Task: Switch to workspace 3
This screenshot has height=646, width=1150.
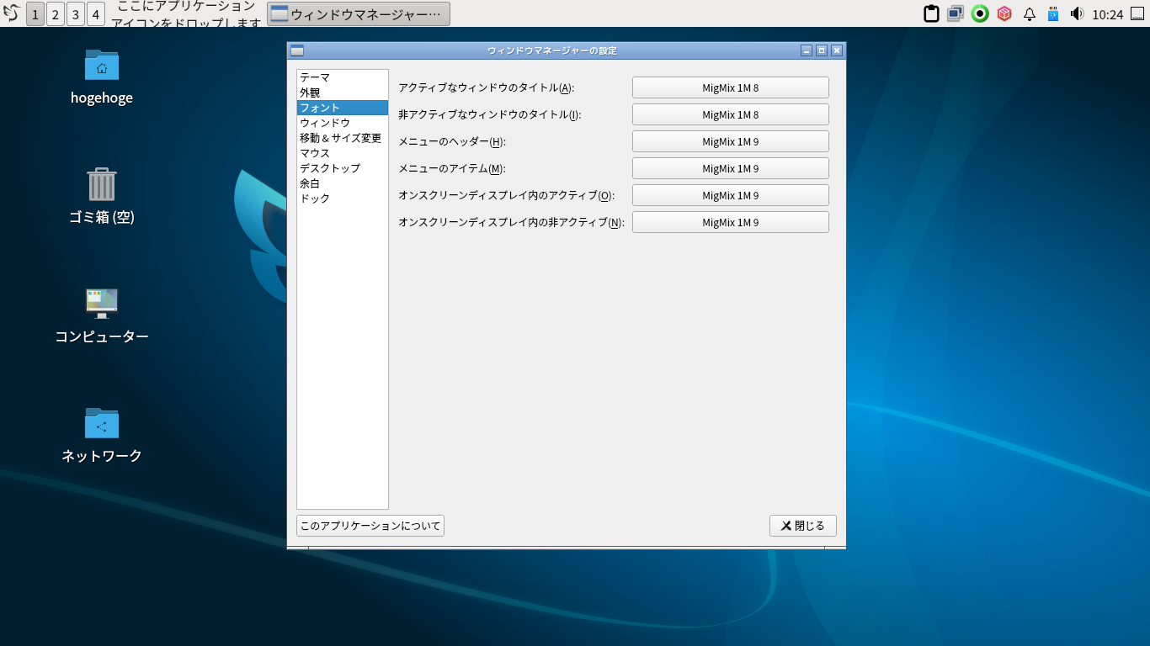Action: tap(76, 13)
